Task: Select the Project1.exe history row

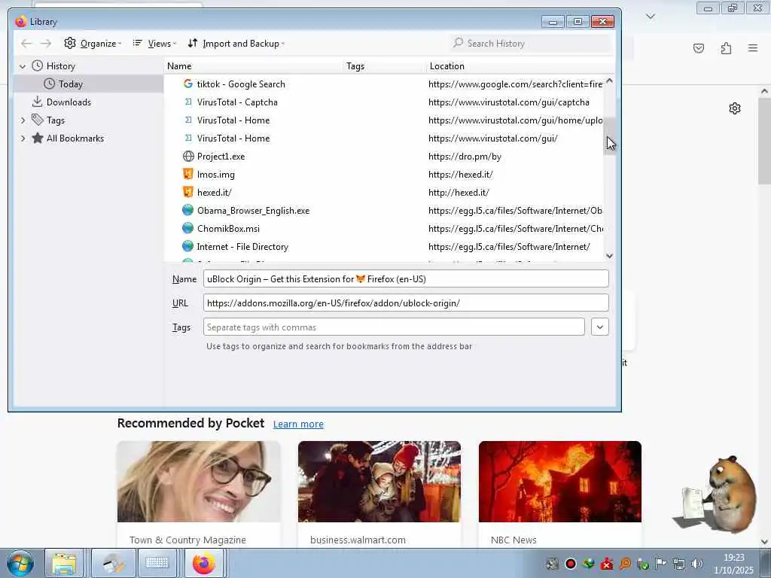Action: pyautogui.click(x=383, y=157)
